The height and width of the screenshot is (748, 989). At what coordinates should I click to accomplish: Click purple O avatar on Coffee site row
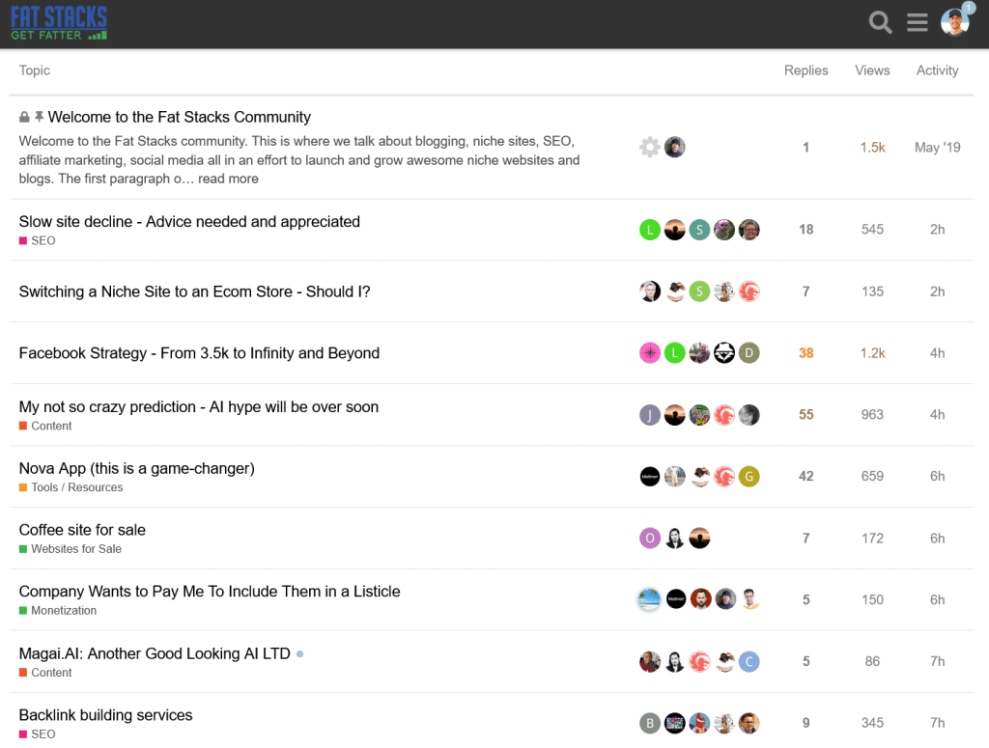[650, 539]
